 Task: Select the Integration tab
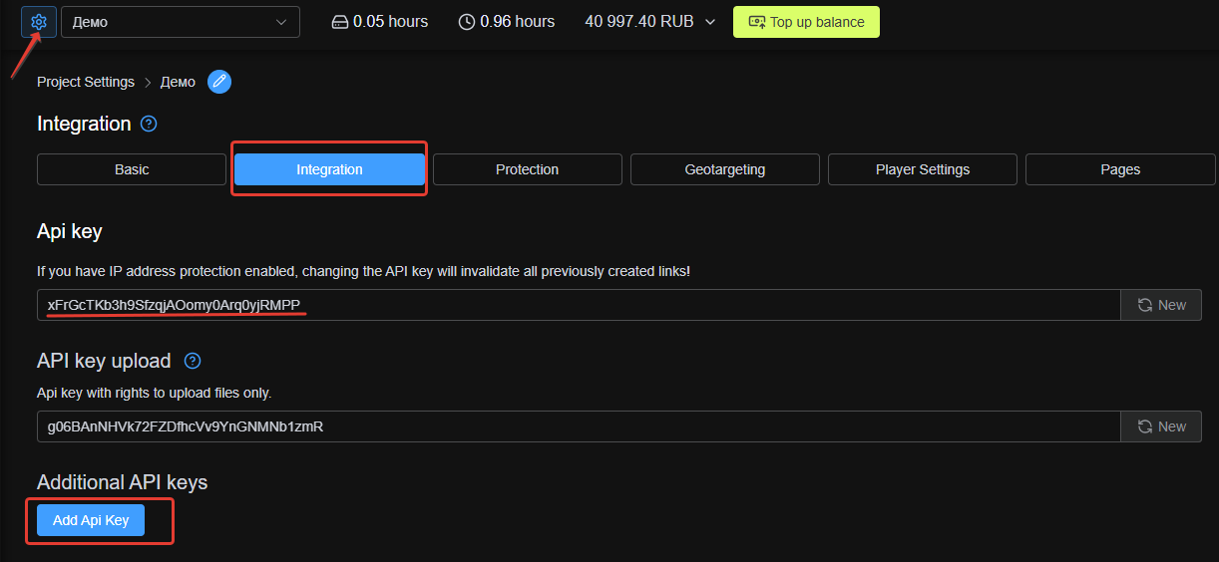click(x=329, y=169)
